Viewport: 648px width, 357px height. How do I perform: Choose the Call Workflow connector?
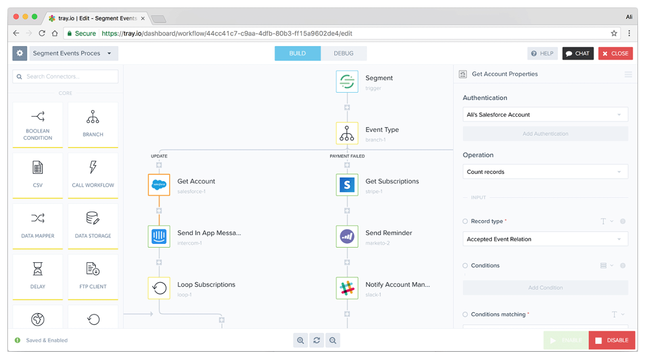pyautogui.click(x=93, y=175)
